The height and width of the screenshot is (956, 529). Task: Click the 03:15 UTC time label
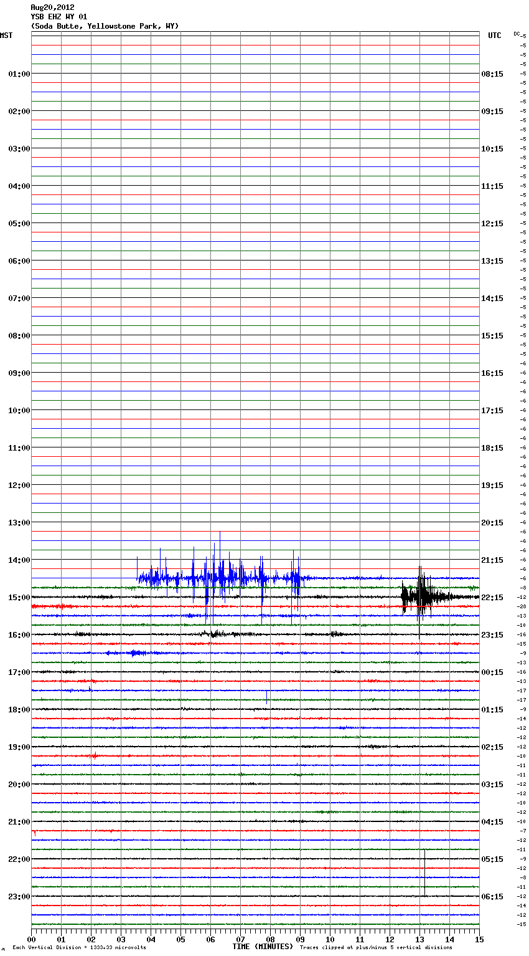tap(492, 785)
